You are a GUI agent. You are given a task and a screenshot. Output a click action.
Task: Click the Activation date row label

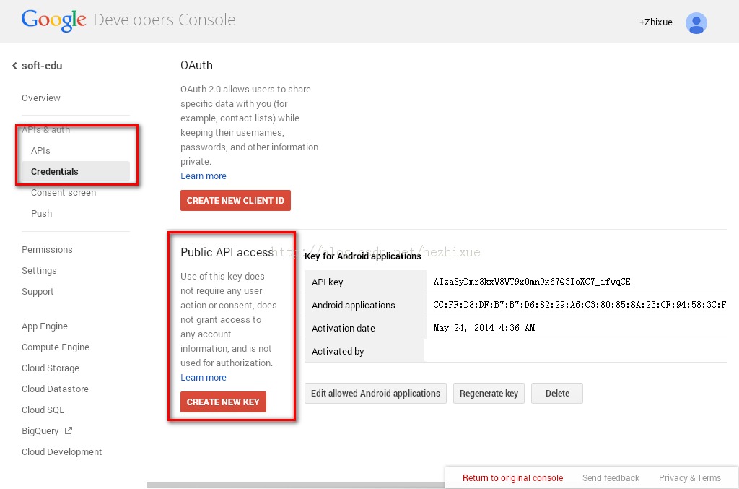(344, 328)
